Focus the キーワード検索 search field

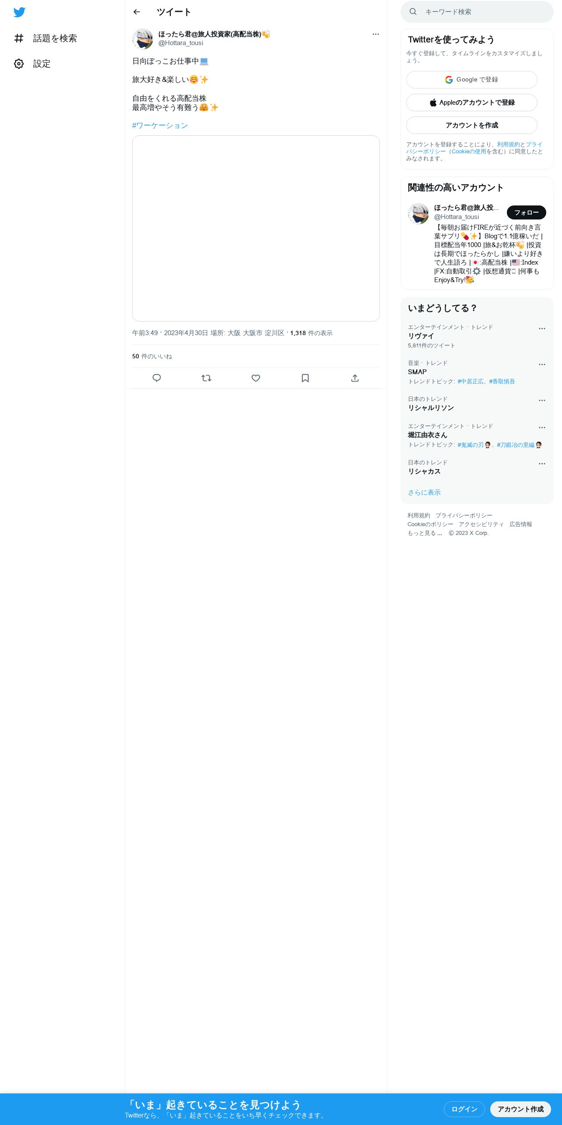[477, 12]
